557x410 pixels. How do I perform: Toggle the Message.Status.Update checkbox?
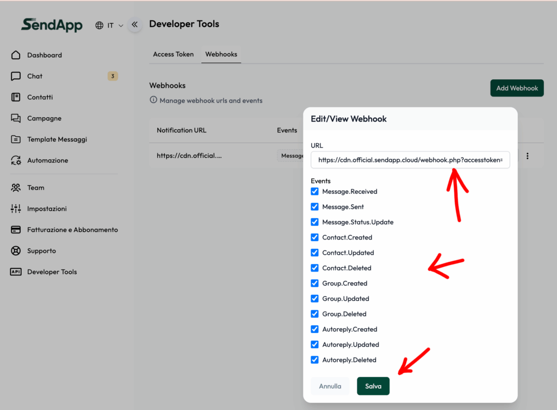[x=315, y=222]
